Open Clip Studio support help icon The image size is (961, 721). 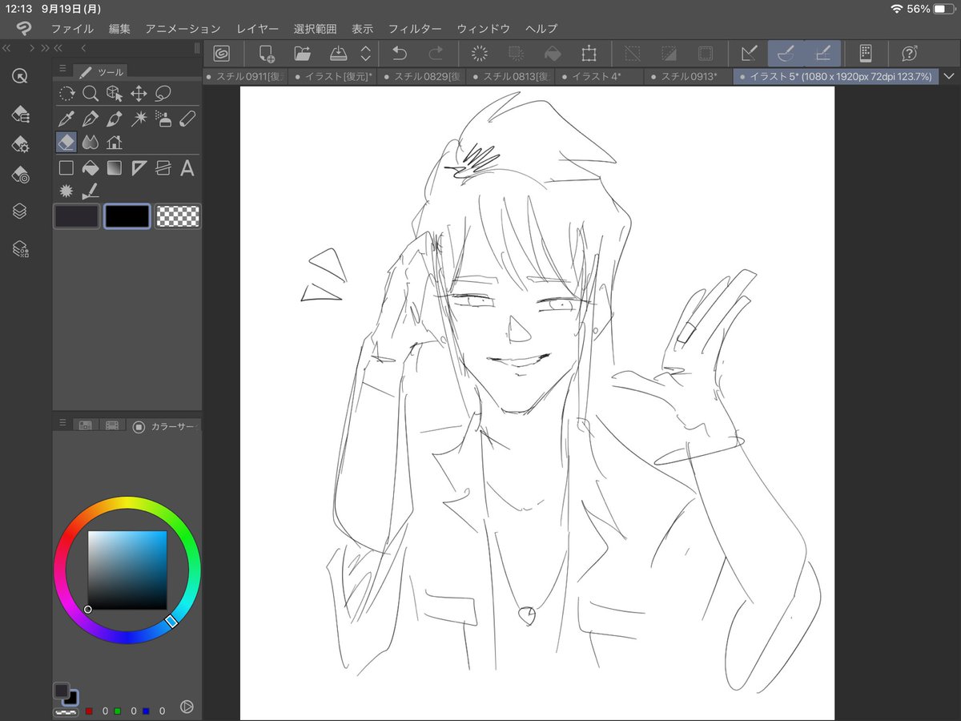[x=909, y=54]
